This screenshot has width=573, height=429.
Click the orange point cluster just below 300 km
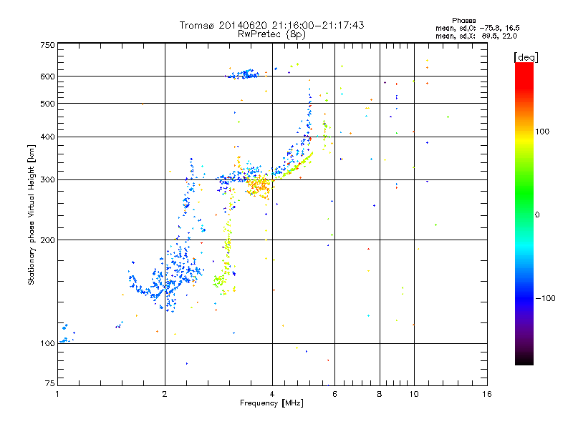tap(259, 187)
